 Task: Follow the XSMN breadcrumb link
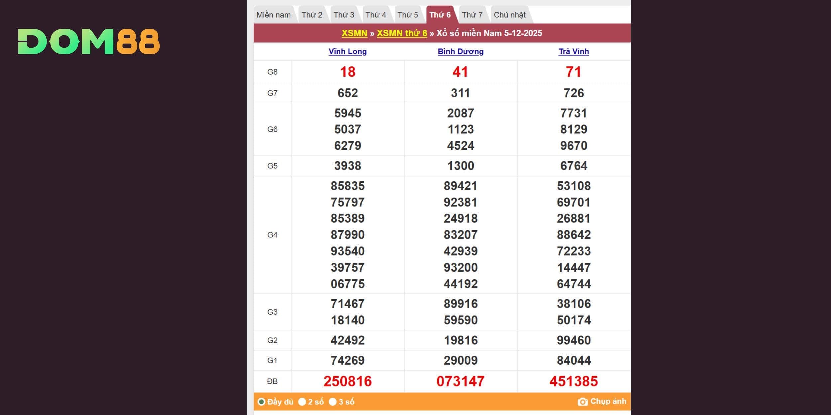pos(354,33)
